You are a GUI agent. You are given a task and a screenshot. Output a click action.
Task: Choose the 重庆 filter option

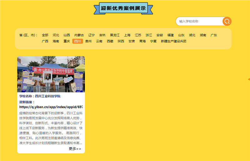tap(67, 41)
